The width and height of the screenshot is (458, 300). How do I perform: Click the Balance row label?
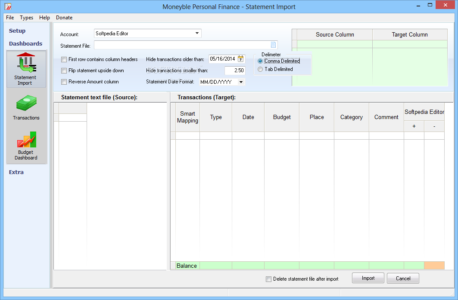click(x=187, y=266)
